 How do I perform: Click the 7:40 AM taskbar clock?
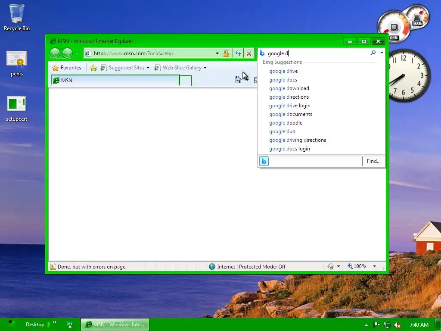[419, 325]
